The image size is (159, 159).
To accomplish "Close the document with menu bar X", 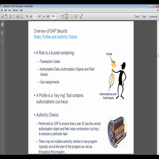I will (158, 10).
